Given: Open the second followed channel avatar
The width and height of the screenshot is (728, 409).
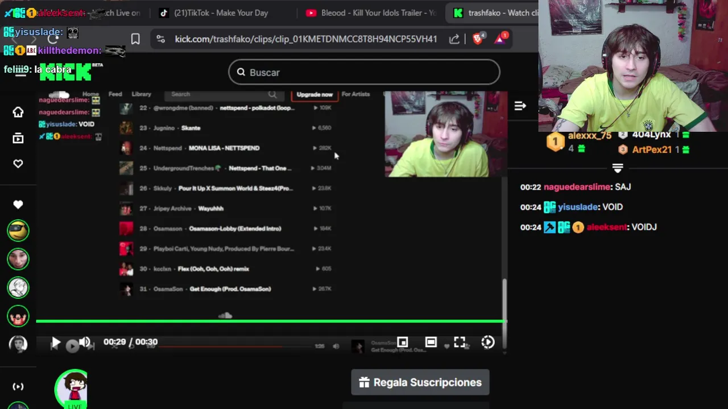Looking at the screenshot, I should click(x=18, y=259).
